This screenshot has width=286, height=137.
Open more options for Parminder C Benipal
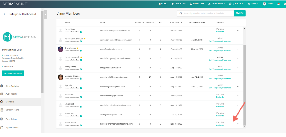[x=237, y=40]
